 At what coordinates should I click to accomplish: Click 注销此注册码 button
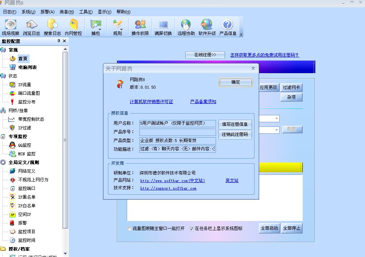(235, 134)
